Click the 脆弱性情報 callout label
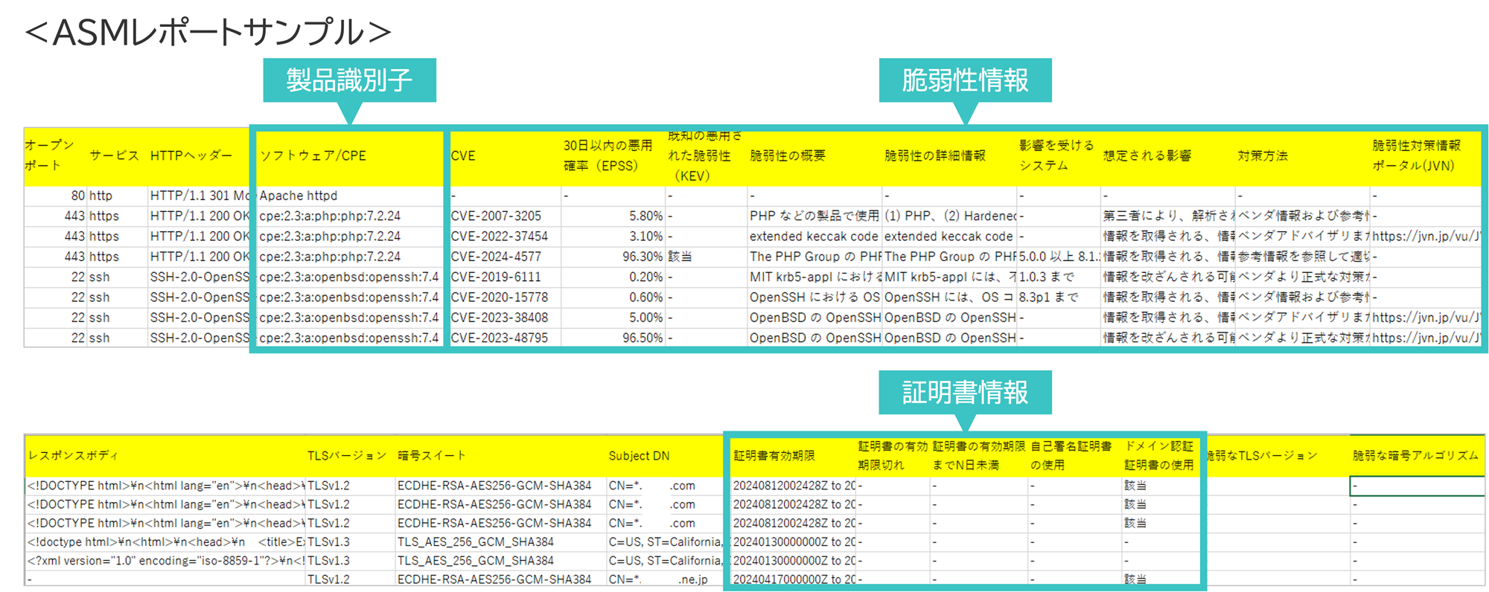Image resolution: width=1489 pixels, height=592 pixels. [965, 80]
